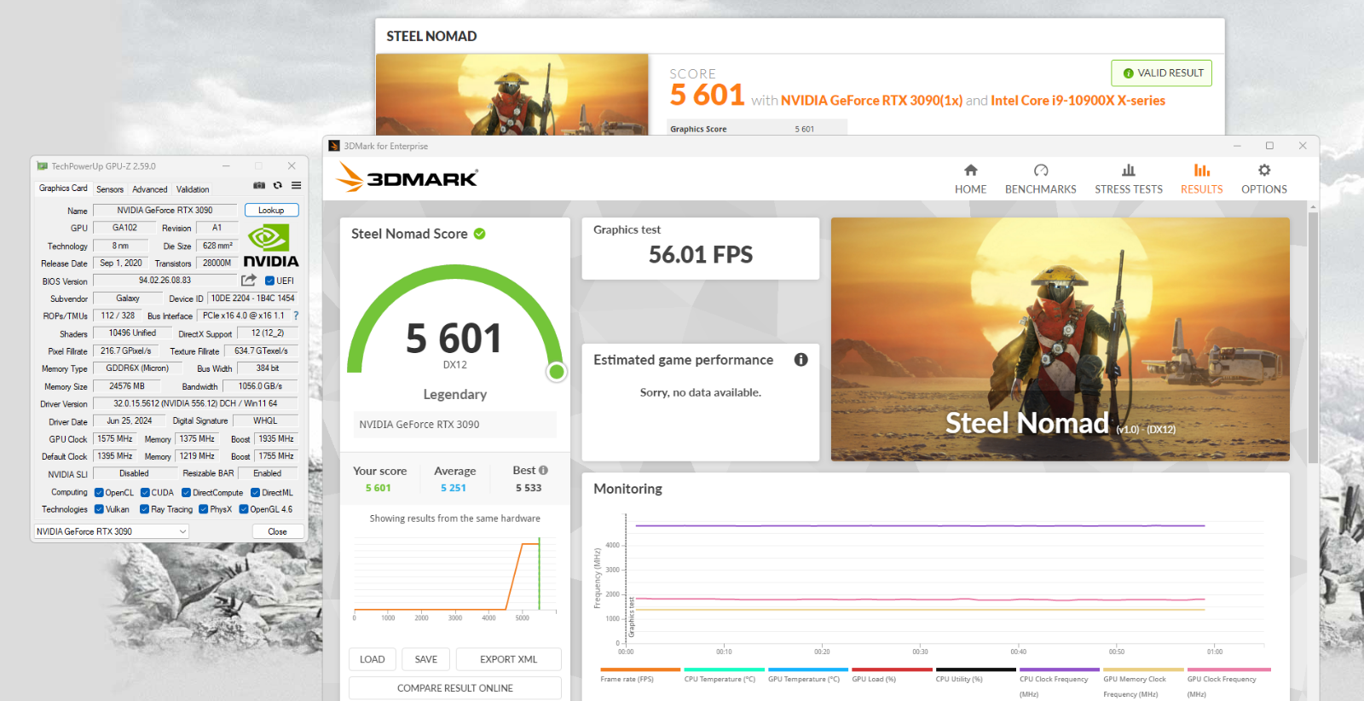Screen dimensions: 1364x701
Task: Click LOAD in 3DMark results
Action: tap(372, 659)
